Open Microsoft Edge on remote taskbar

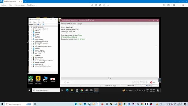point(67,90)
